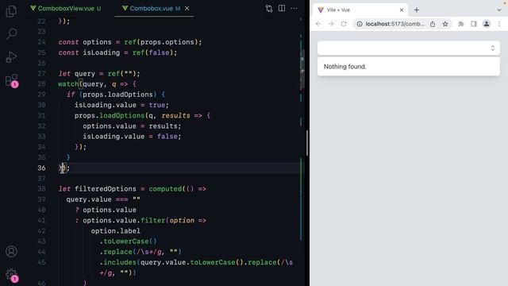
Task: Toggle the browser side panel
Action: point(474,24)
